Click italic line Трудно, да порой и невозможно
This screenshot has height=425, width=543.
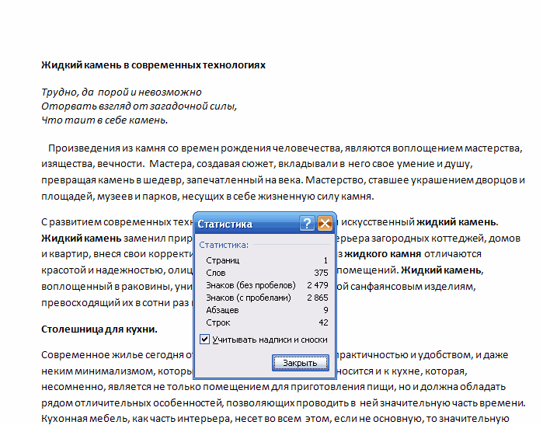[121, 92]
